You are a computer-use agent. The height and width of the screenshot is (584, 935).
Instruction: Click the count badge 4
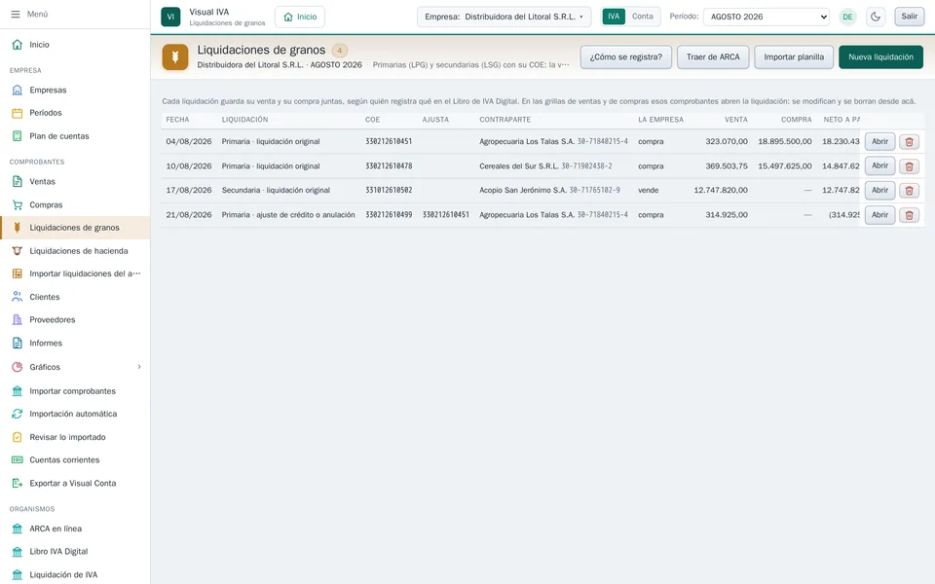coord(339,51)
